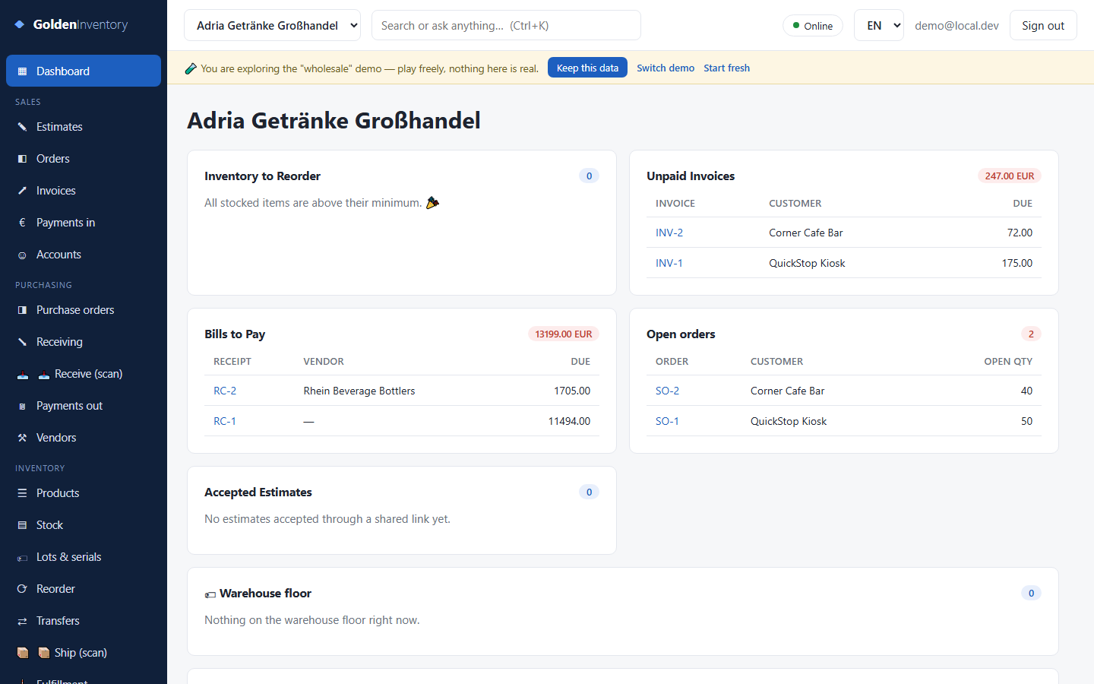Click the Estimates pencil icon
The image size is (1094, 684).
22,127
